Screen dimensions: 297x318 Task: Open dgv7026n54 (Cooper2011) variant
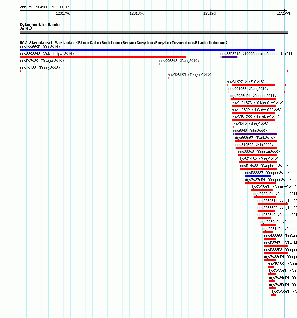pyautogui.click(x=253, y=96)
